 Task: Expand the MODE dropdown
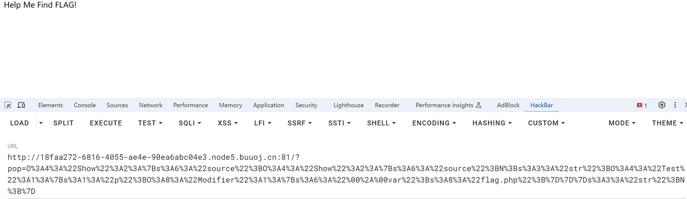(x=622, y=123)
